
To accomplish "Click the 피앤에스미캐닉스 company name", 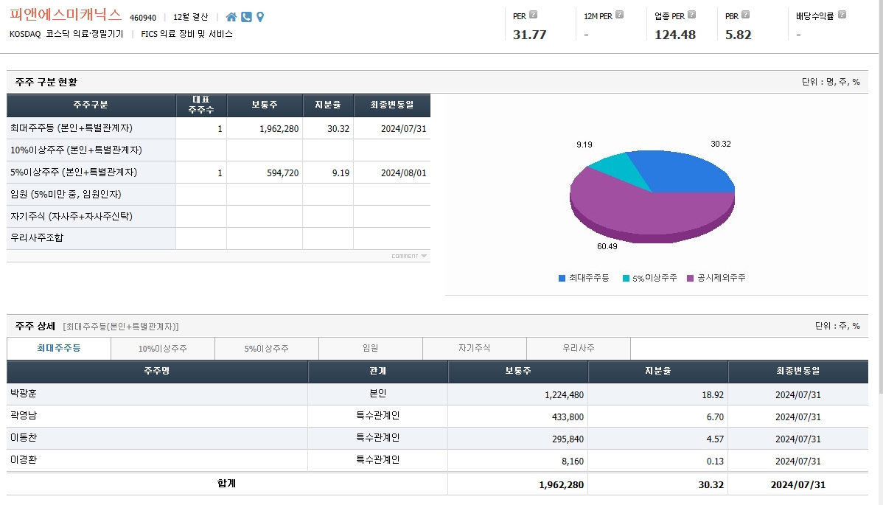I will coord(66,15).
